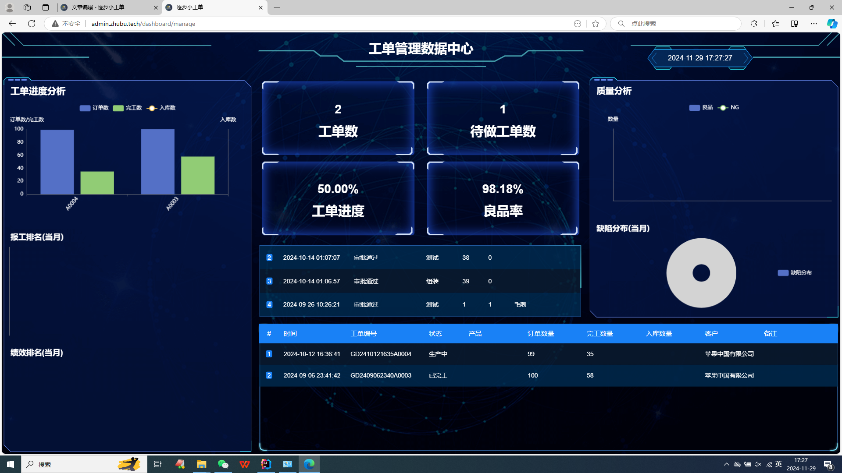842x473 pixels.
Task: Click the 工单数 stat card
Action: 338,118
